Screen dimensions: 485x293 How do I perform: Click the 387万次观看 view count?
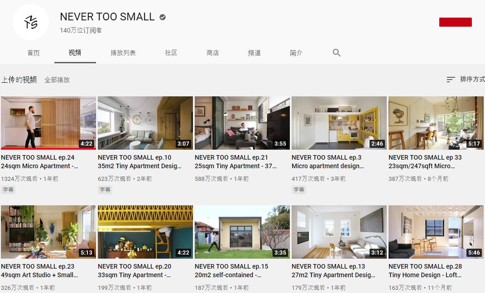click(405, 179)
